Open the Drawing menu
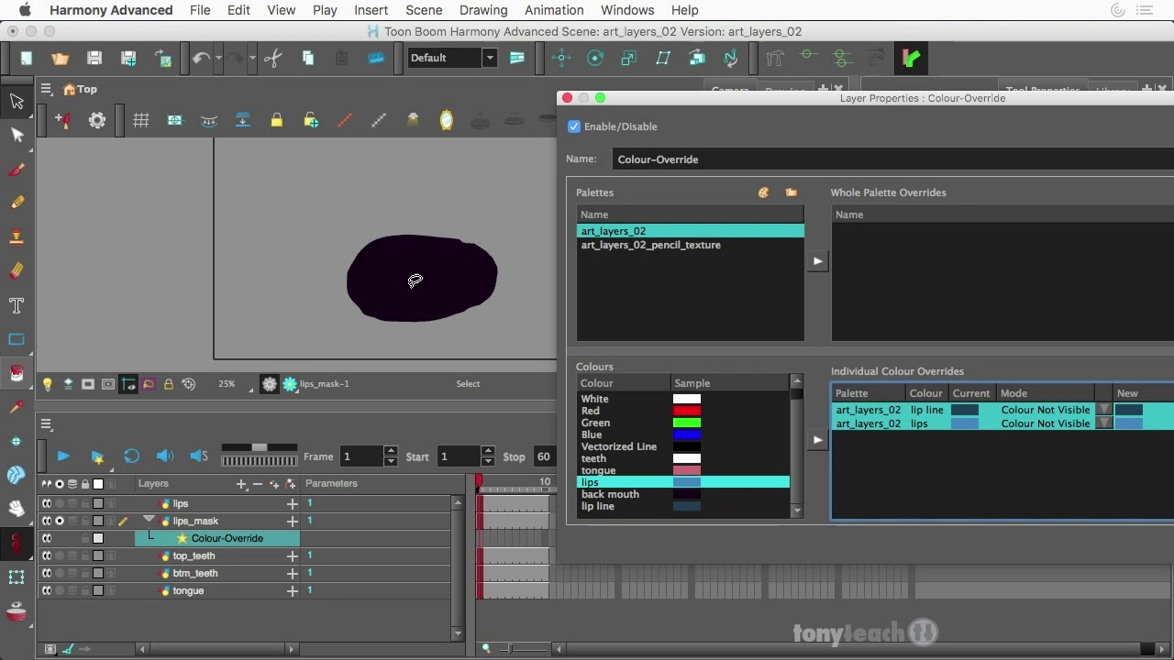This screenshot has width=1174, height=660. coord(483,10)
